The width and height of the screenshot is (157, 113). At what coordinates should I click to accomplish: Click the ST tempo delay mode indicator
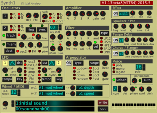(121, 40)
